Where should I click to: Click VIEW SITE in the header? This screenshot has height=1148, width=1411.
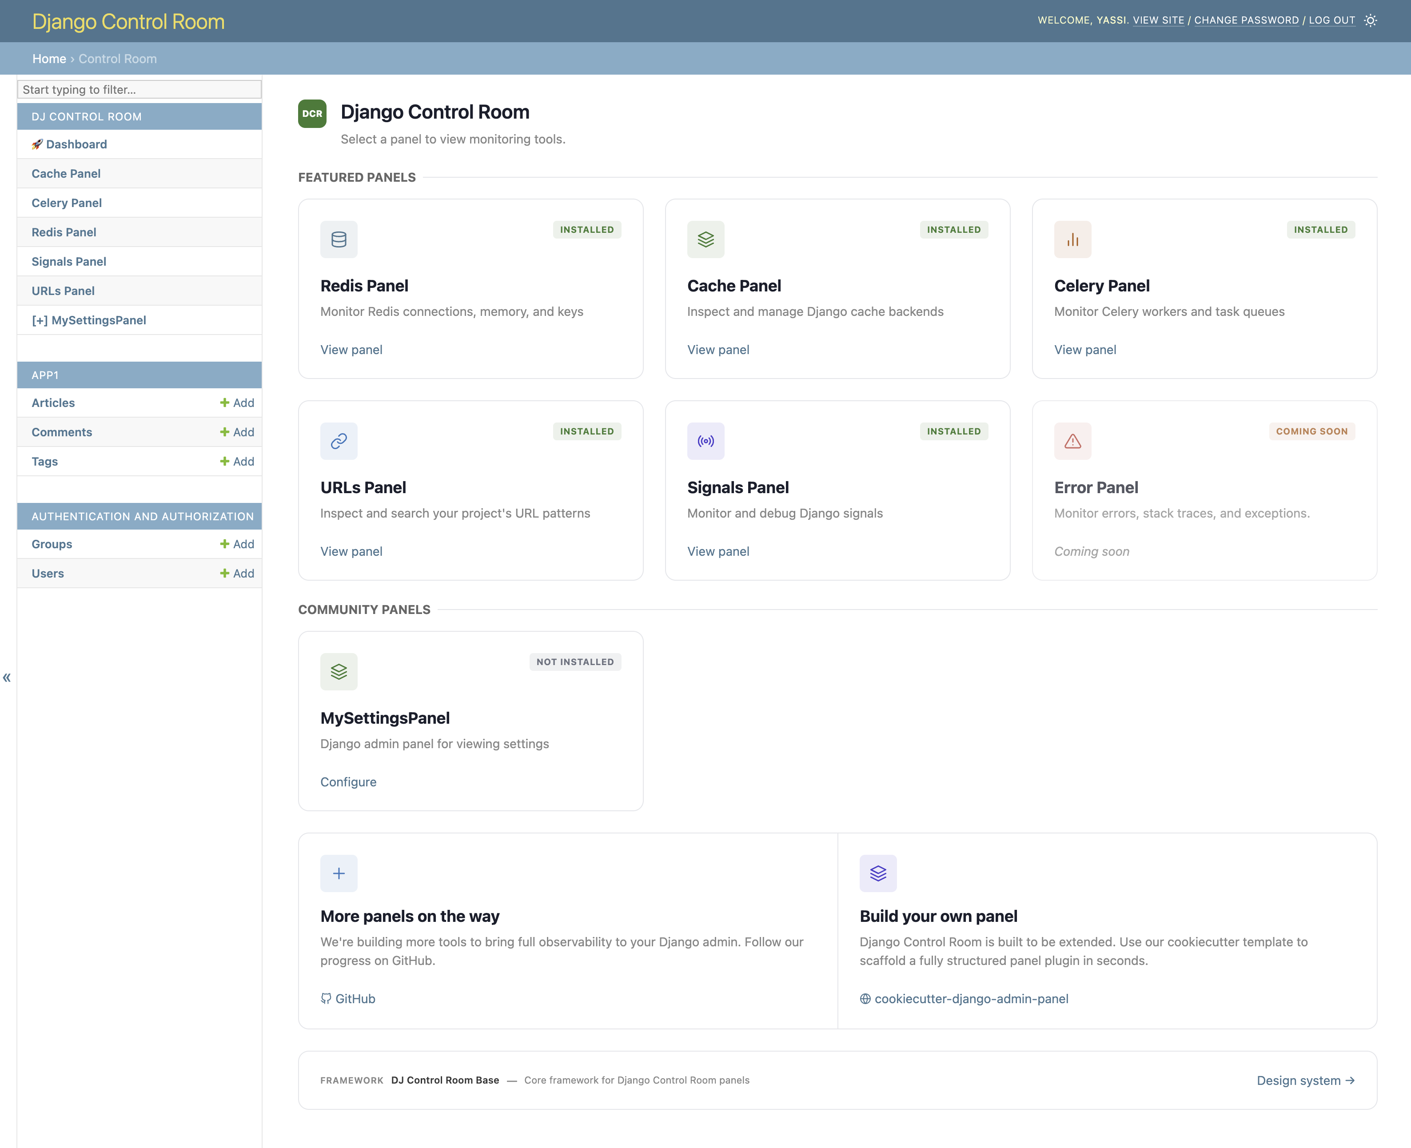1158,20
